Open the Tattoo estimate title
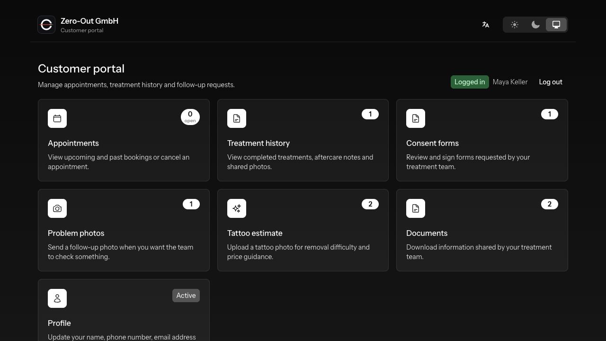 (x=255, y=233)
